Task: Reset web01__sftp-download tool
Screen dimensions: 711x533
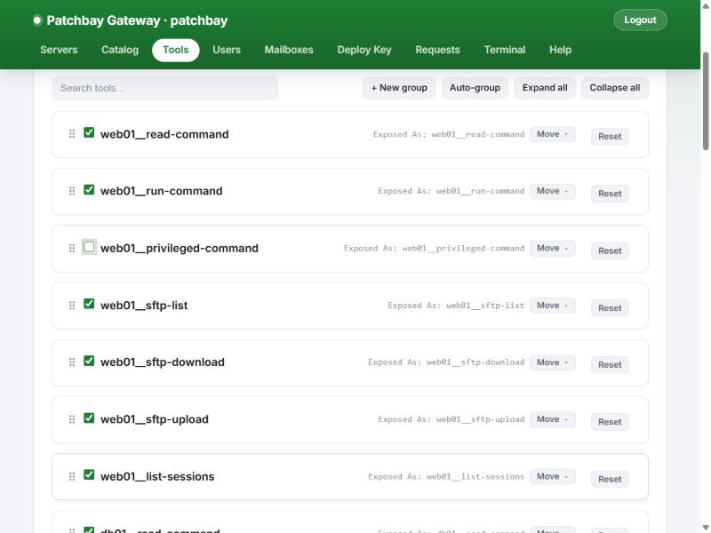Action: 610,365
